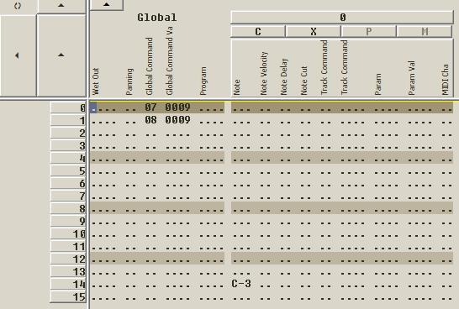Click the up arrow beside the loop icon
Image resolution: width=459 pixels, height=309 pixels.
[x=61, y=6]
